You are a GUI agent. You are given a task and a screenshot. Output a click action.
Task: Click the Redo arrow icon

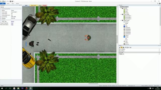coord(8,1)
